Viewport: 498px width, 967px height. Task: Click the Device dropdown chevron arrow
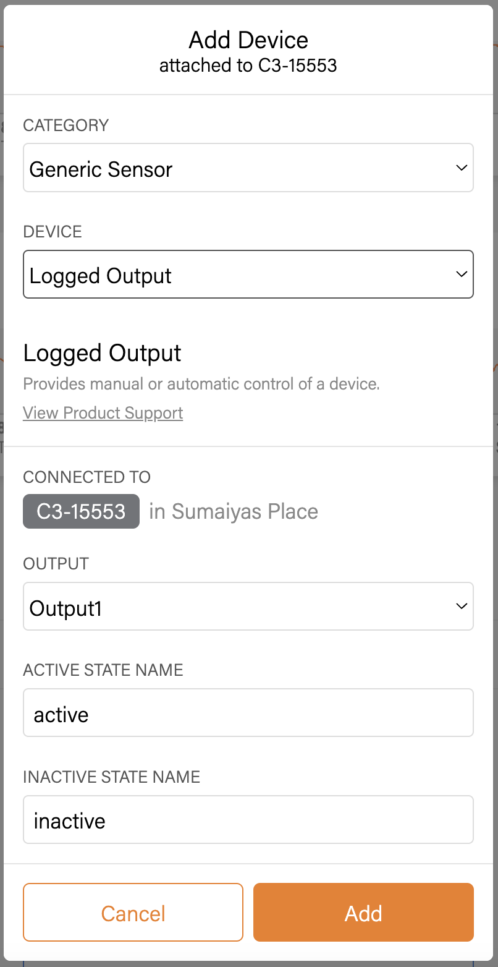tap(461, 275)
